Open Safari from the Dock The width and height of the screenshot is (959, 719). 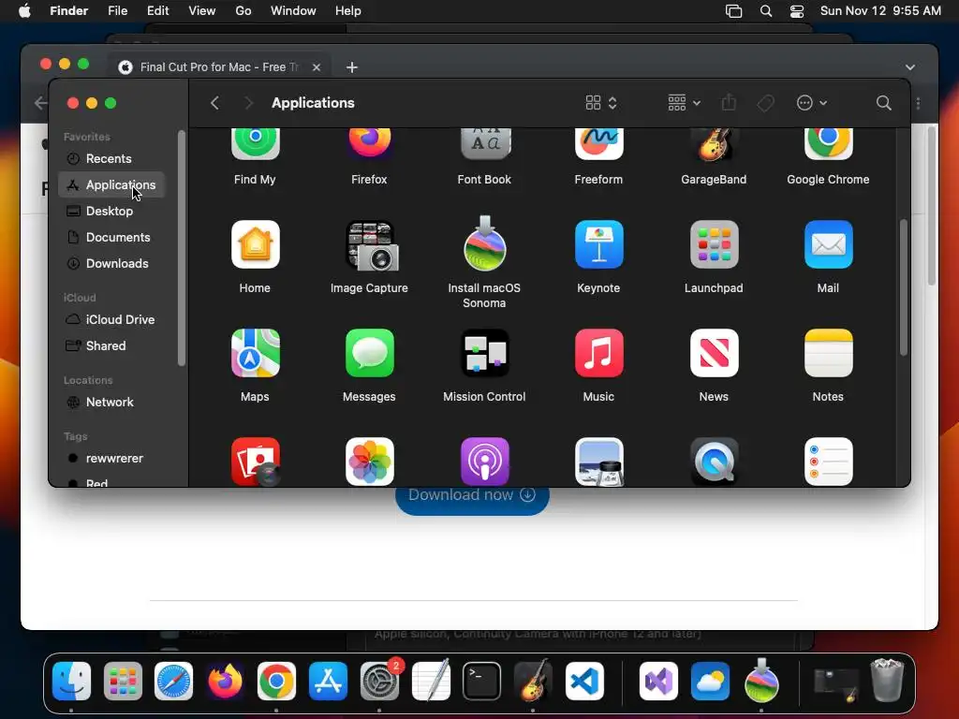point(173,682)
